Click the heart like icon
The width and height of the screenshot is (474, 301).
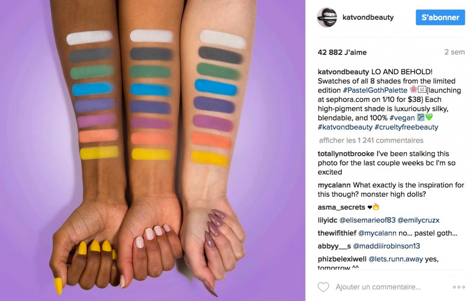323,287
